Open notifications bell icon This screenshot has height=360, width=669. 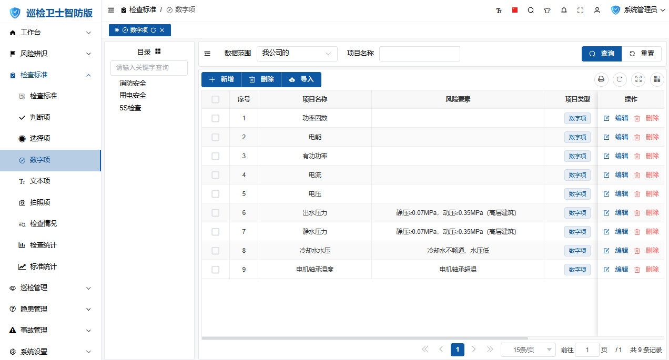pyautogui.click(x=564, y=10)
